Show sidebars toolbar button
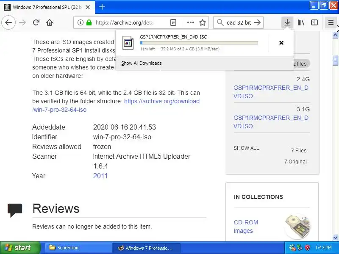Viewport: 339px width, 254px height. [x=314, y=22]
